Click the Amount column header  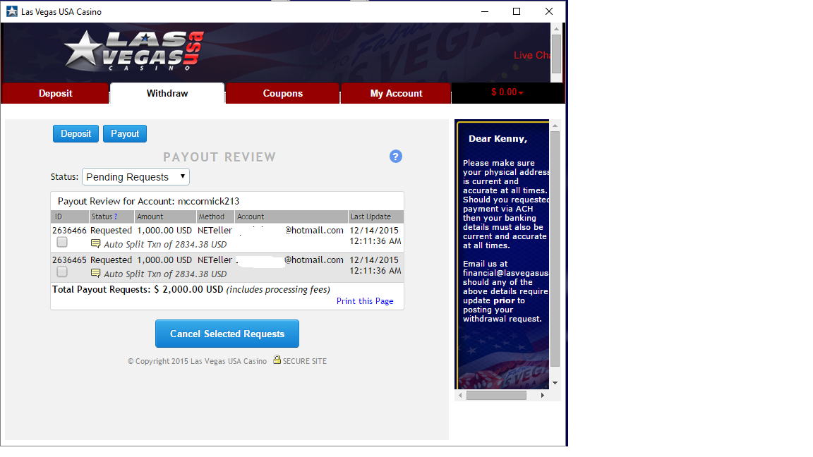click(165, 217)
